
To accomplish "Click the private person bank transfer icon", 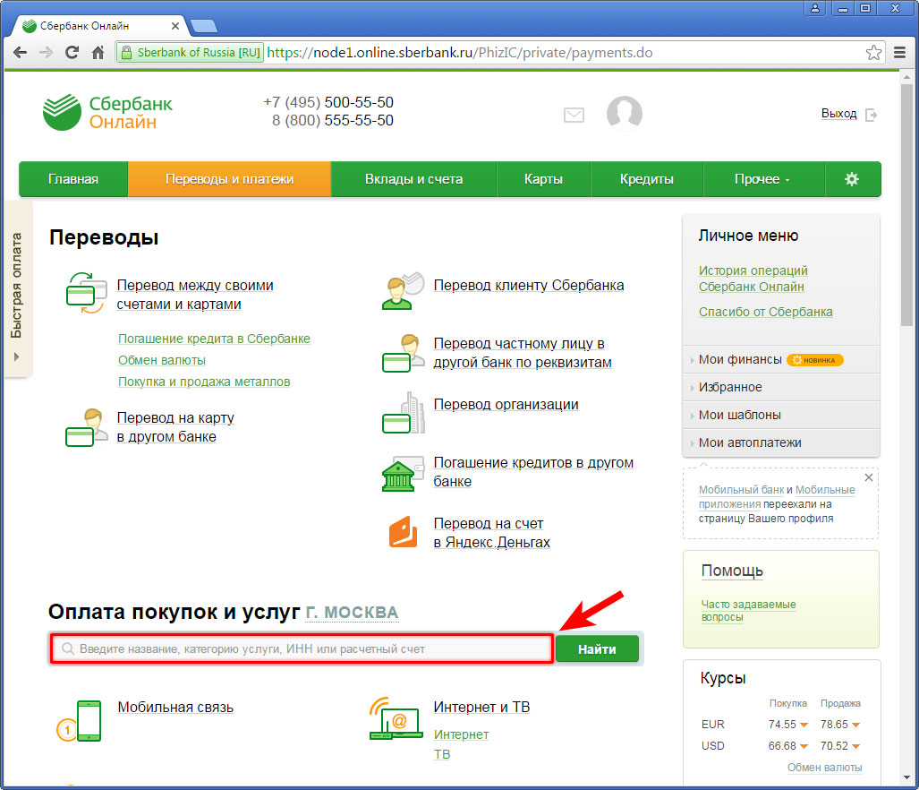I will coord(403,353).
